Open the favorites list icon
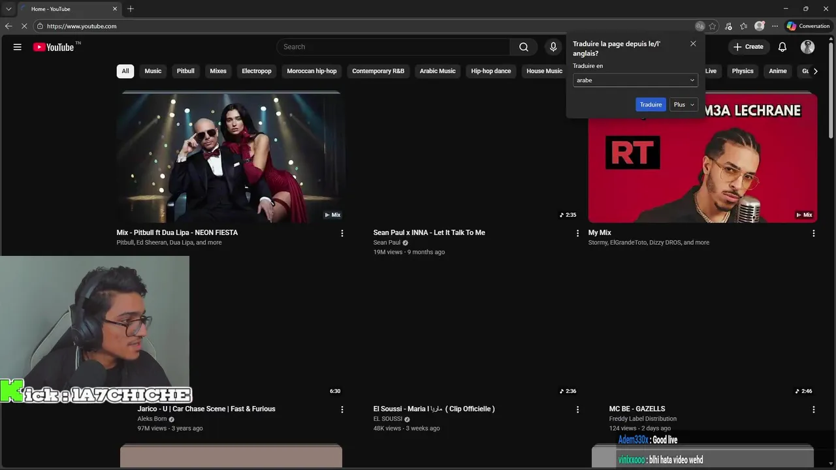 click(744, 26)
